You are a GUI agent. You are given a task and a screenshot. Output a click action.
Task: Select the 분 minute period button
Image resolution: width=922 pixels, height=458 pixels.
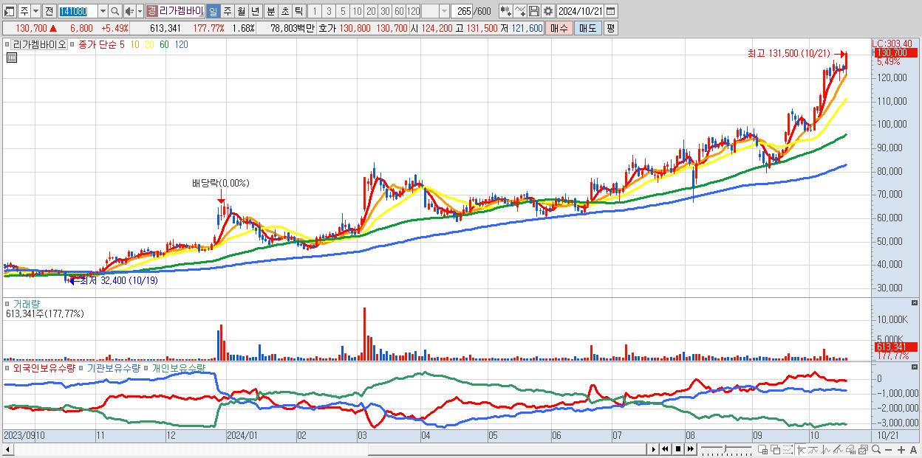(270, 12)
